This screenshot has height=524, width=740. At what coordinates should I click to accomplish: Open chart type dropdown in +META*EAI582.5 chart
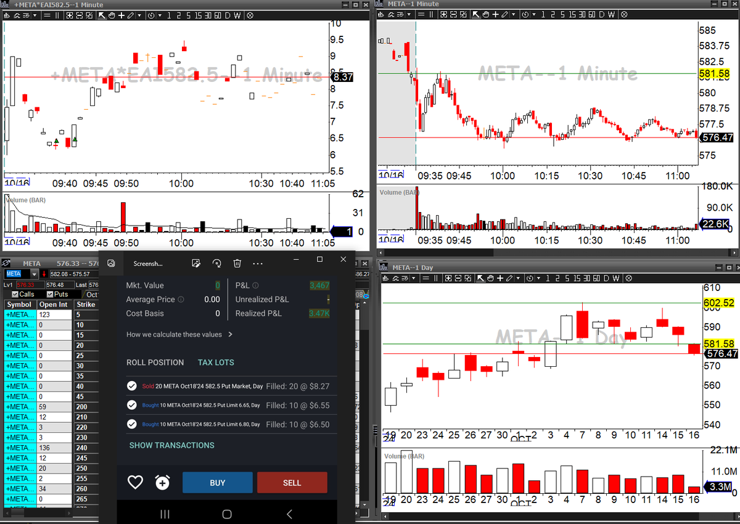[35, 15]
